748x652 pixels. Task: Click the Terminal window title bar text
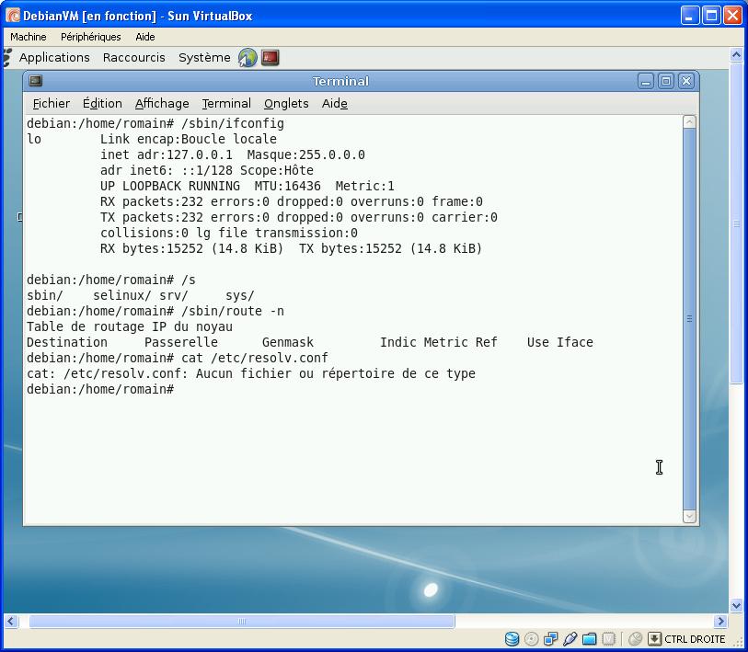click(340, 81)
